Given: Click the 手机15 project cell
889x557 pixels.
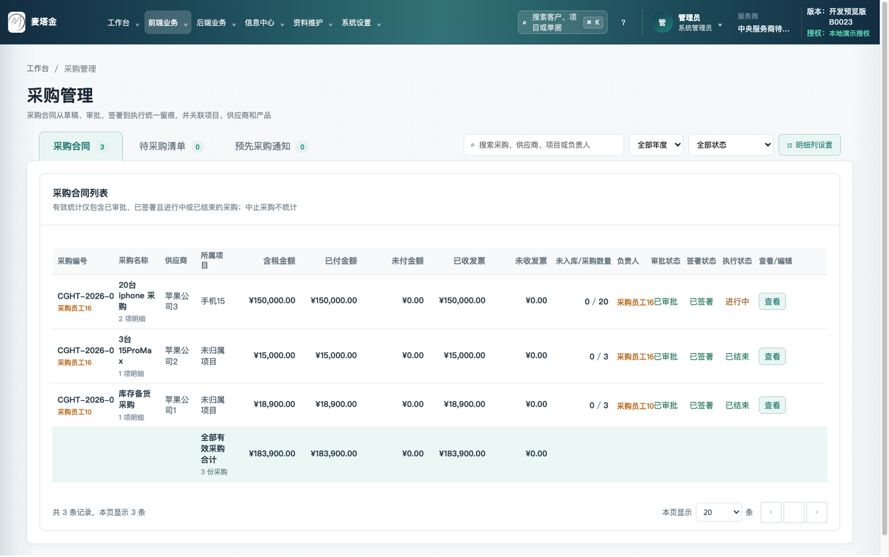Looking at the screenshot, I should coord(213,301).
